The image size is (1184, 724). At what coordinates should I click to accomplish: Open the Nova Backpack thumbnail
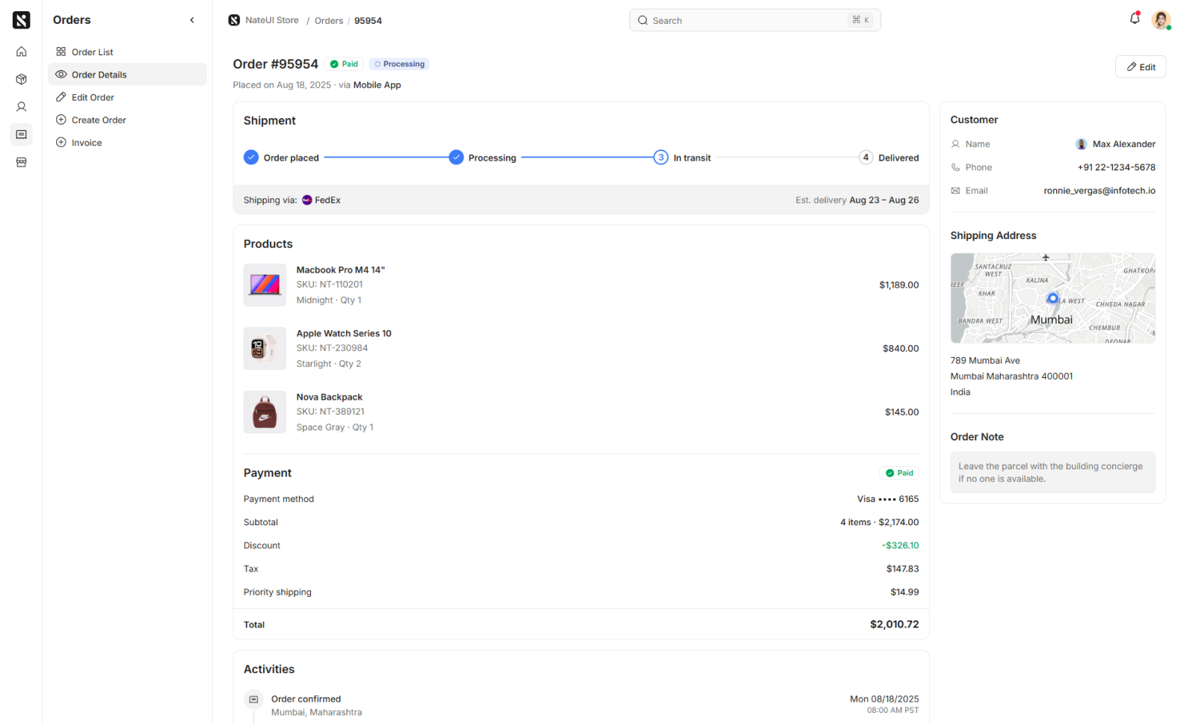265,412
